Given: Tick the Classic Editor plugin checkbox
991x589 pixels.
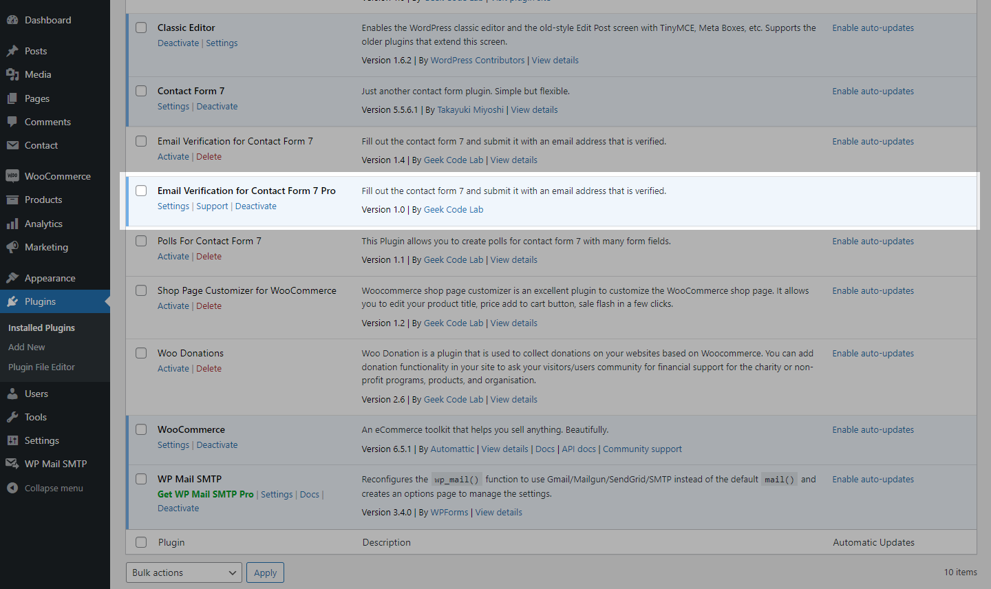Looking at the screenshot, I should [x=141, y=28].
